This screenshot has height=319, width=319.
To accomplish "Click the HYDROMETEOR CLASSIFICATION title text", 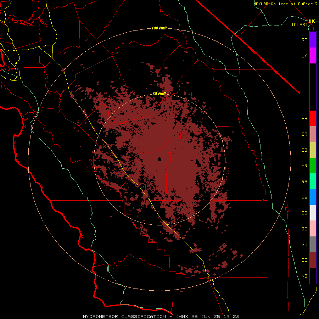I will click(x=124, y=317).
